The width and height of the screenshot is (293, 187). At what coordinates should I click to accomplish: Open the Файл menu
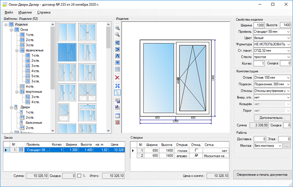point(9,13)
